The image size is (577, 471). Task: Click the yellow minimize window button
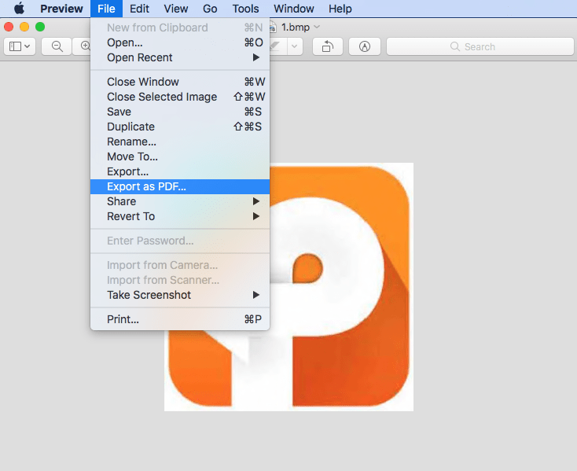24,27
